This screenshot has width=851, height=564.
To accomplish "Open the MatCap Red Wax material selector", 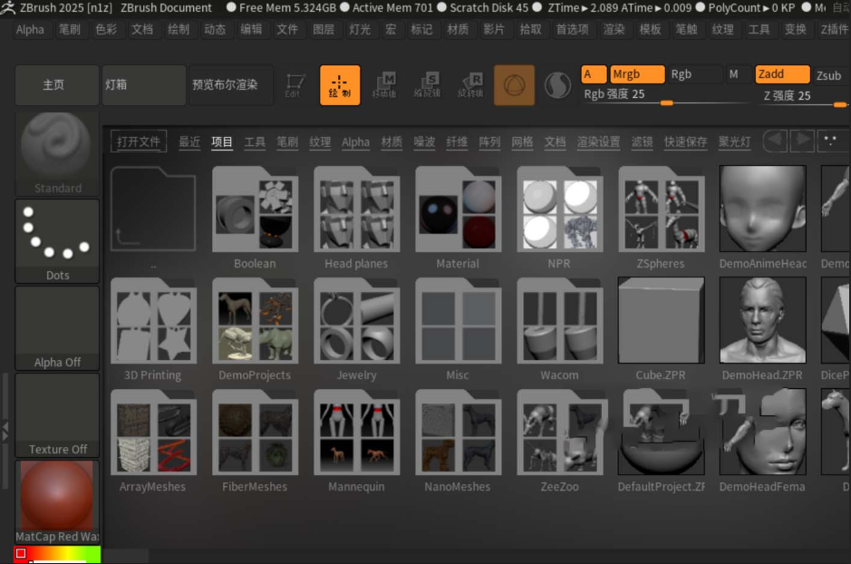I will [57, 502].
